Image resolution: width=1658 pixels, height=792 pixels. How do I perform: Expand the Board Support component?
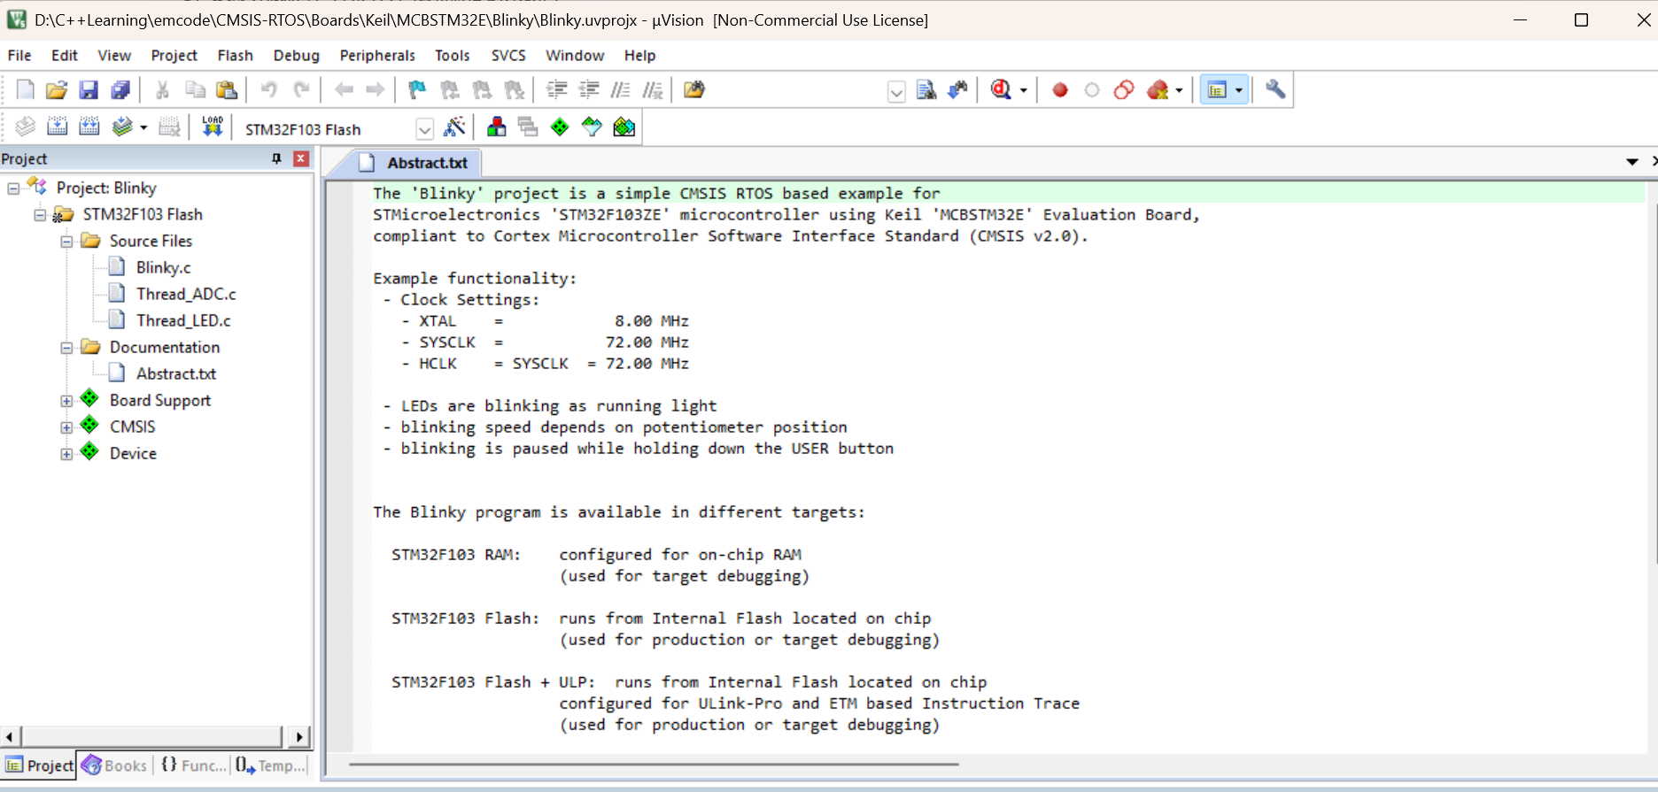pyautogui.click(x=66, y=401)
